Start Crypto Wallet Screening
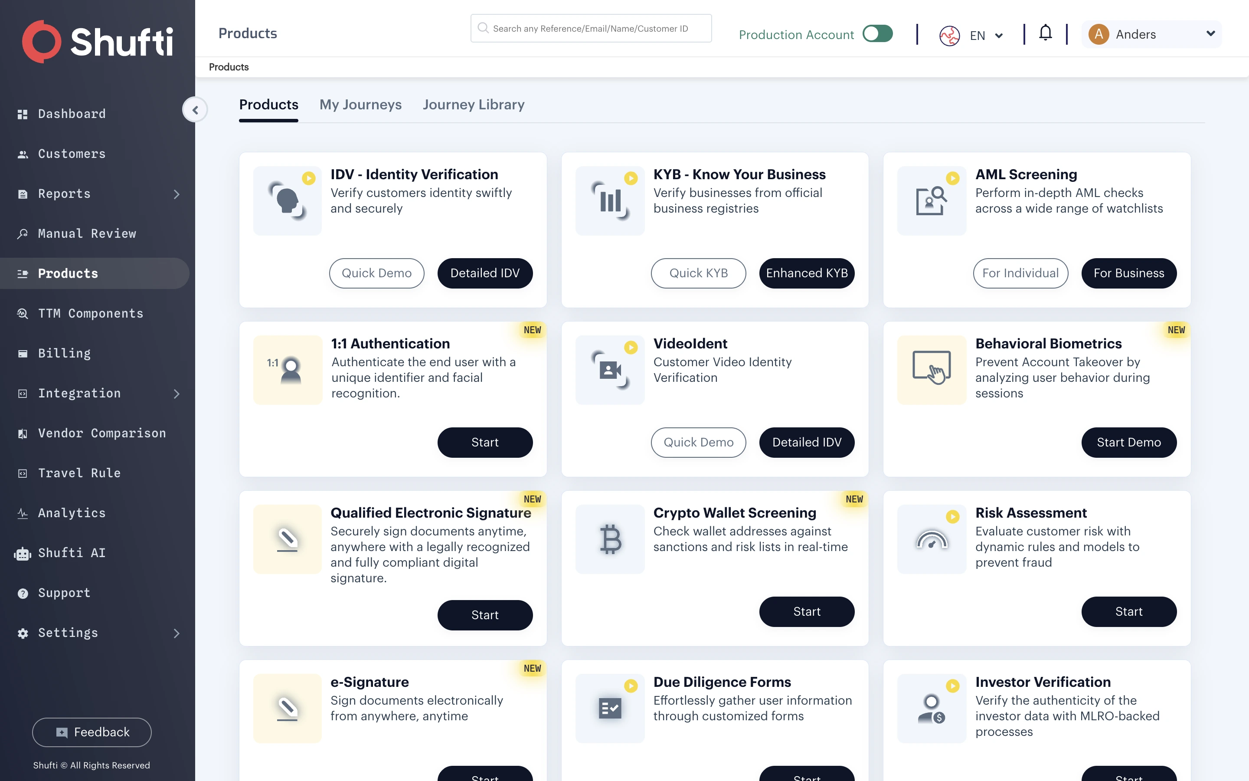Screen dimensions: 1249x781 (x=807, y=612)
